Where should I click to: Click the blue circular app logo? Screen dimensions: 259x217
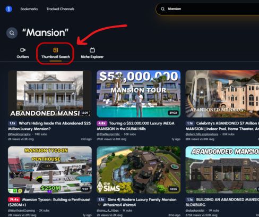8,9
